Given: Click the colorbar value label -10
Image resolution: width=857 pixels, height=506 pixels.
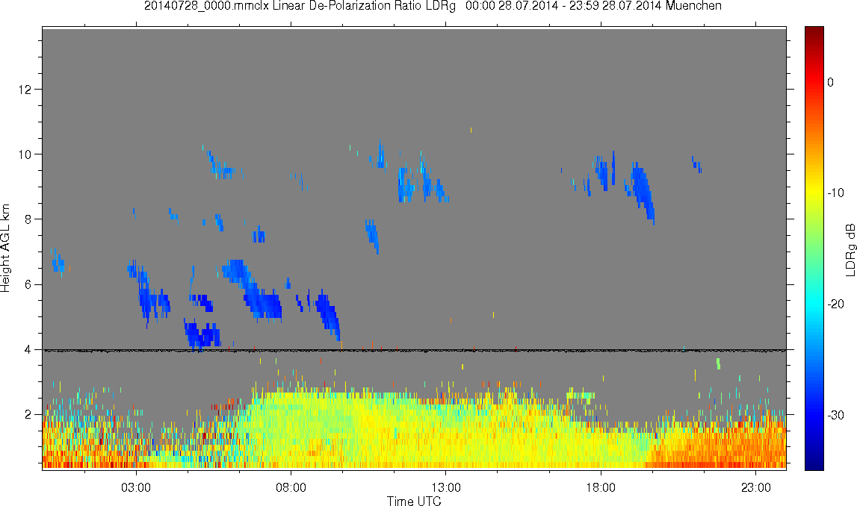Looking at the screenshot, I should coord(835,193).
